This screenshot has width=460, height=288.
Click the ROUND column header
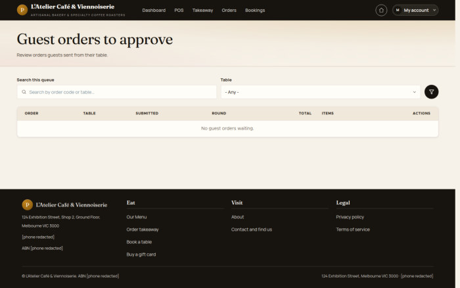pos(219,113)
